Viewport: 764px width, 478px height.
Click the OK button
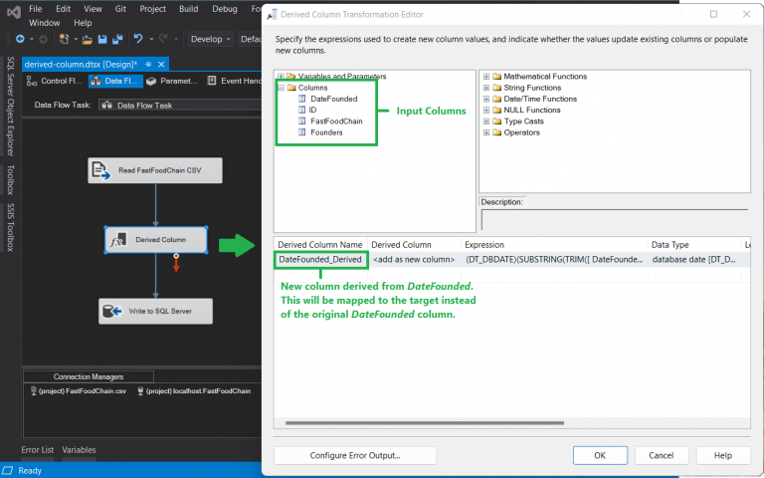point(600,455)
